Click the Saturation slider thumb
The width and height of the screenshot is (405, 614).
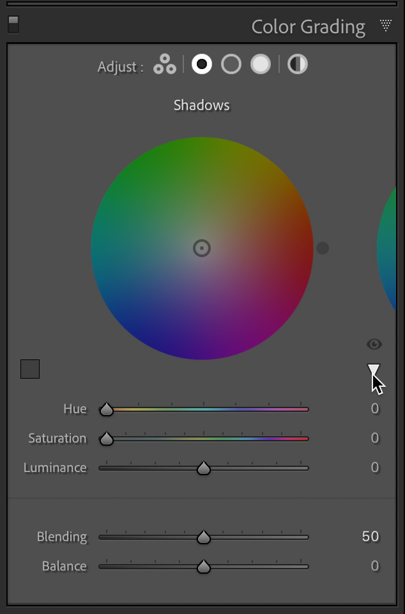point(107,439)
